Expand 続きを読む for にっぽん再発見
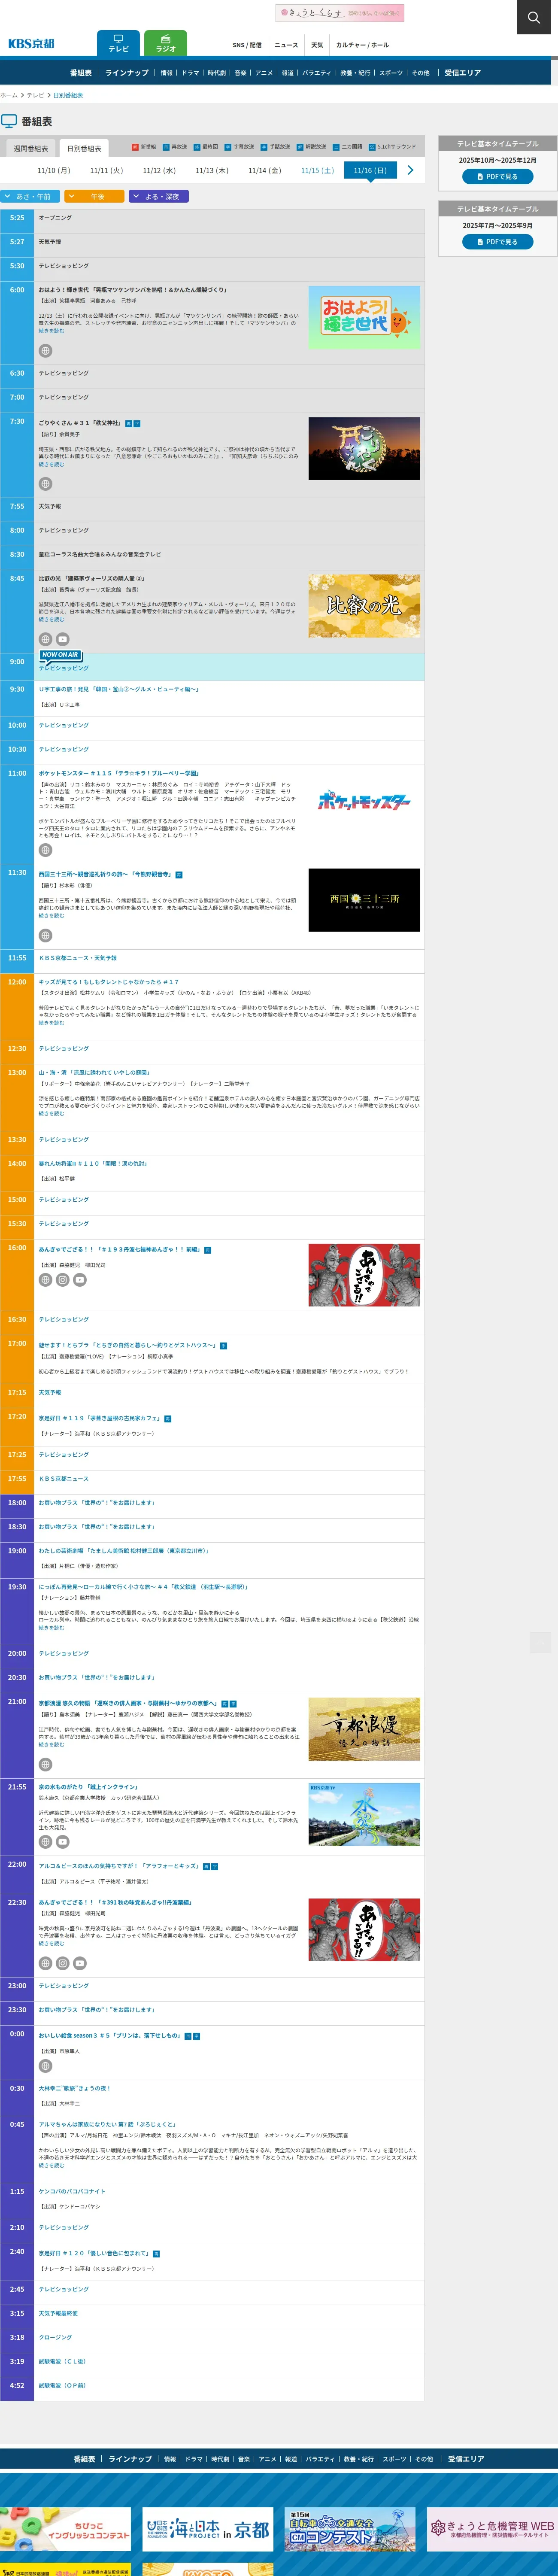Image resolution: width=558 pixels, height=2576 pixels. pyautogui.click(x=51, y=1627)
